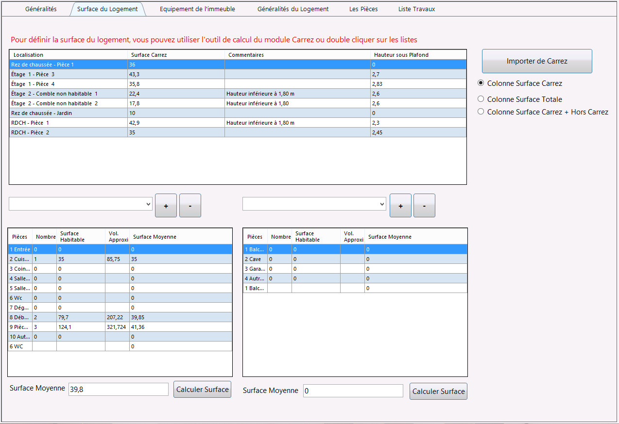Open the left room type dropdown

click(x=81, y=204)
